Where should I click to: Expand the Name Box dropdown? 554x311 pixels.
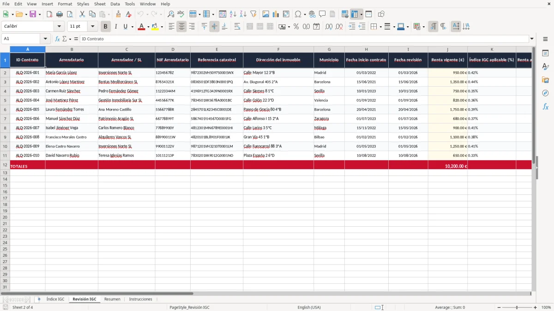(45, 39)
